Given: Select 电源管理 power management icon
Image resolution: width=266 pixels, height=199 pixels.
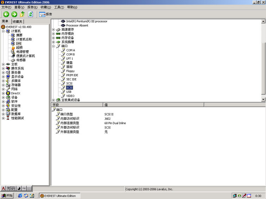Looking at the screenshot, I should click(x=13, y=52).
